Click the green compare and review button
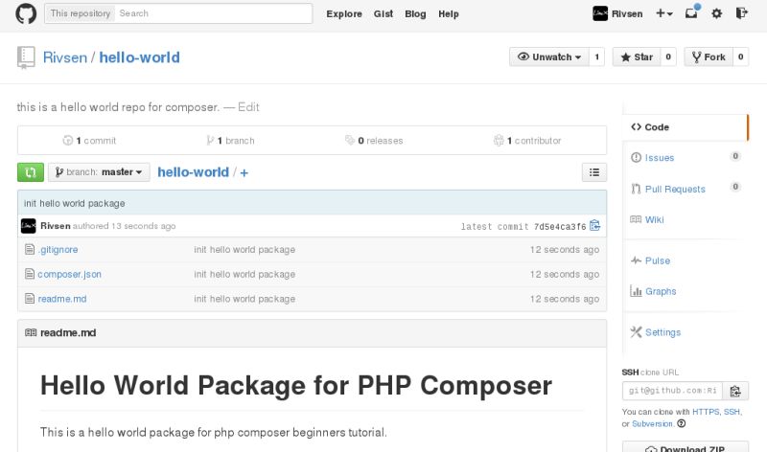767x452 pixels. [x=31, y=172]
